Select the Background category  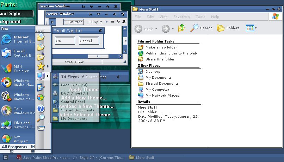click(17, 22)
